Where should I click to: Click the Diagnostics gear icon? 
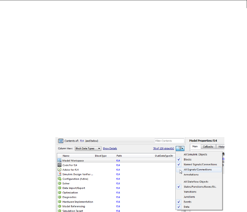click(59, 197)
